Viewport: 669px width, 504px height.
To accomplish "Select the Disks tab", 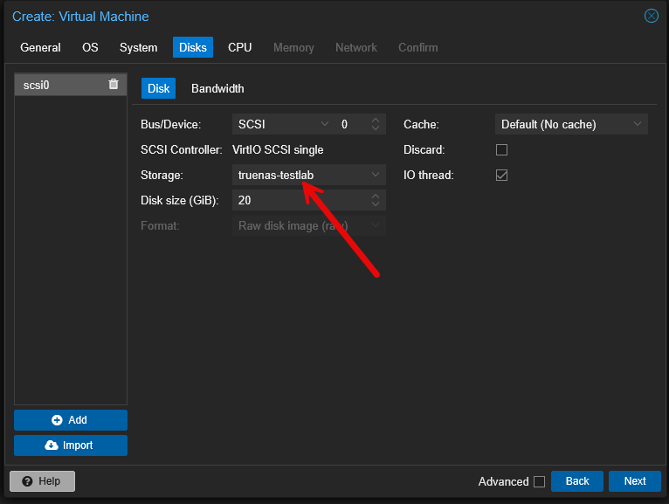I will click(x=193, y=47).
